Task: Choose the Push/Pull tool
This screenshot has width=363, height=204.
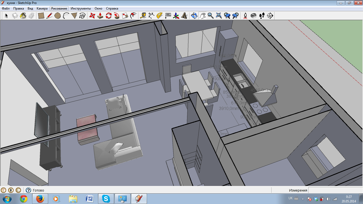Action: tap(100, 16)
